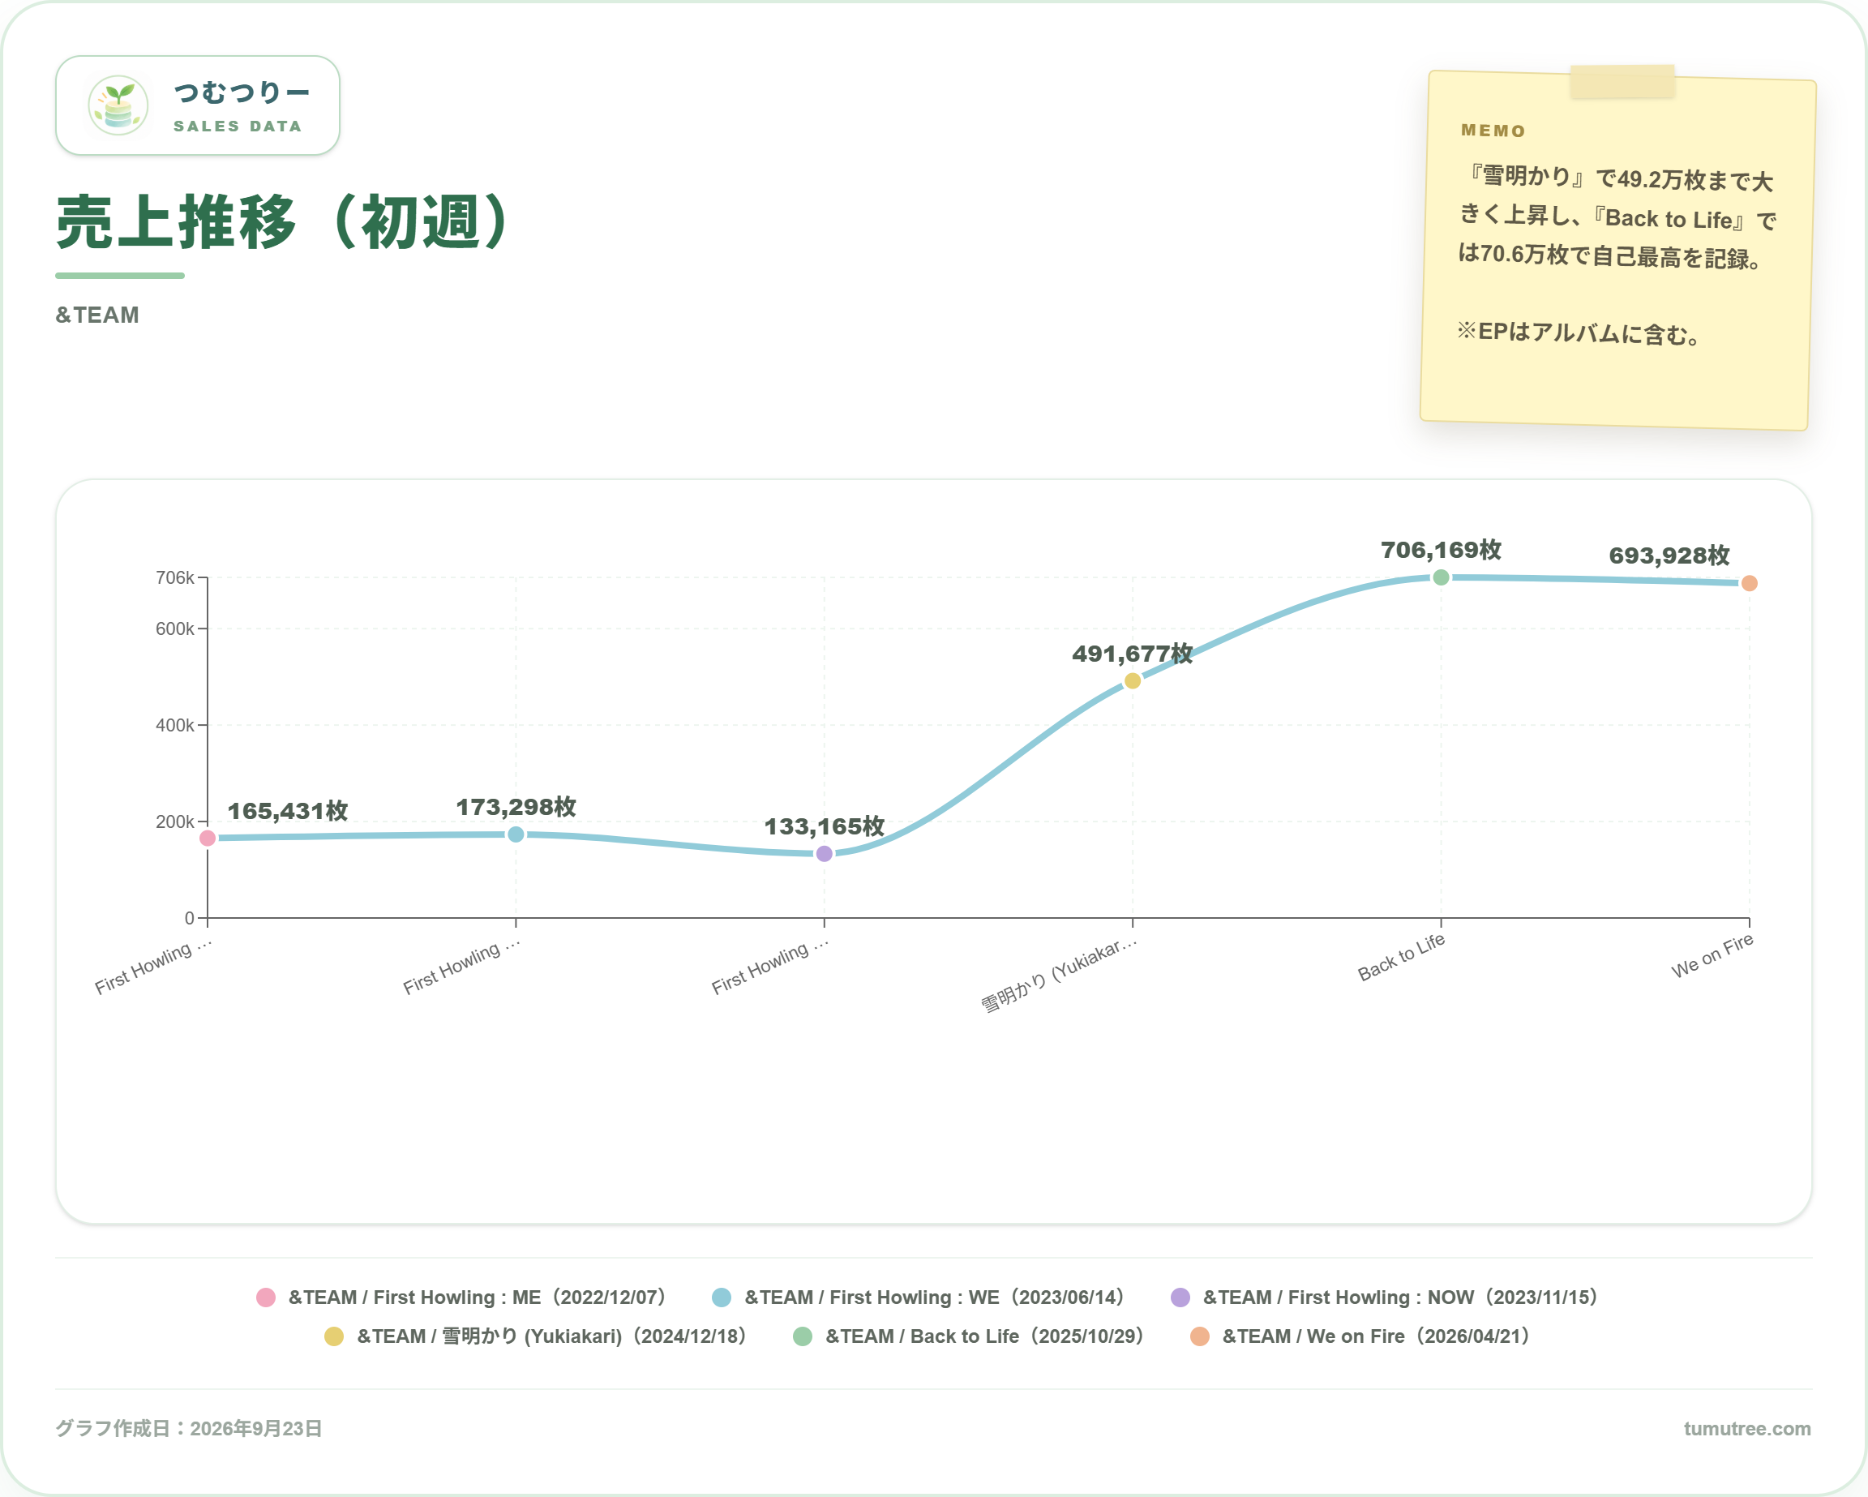Click the ※EPはアルバムに含む。 note text
Image resolution: width=1868 pixels, height=1497 pixels.
click(1577, 332)
